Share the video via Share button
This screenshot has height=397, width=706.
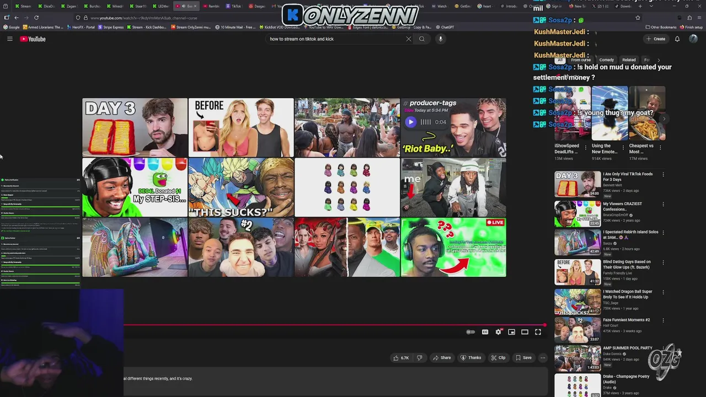pos(442,358)
